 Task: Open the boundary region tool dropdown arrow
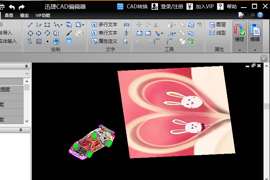83,25
